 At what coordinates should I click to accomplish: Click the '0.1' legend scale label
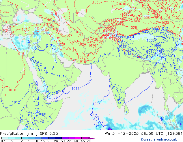[3, 141]
